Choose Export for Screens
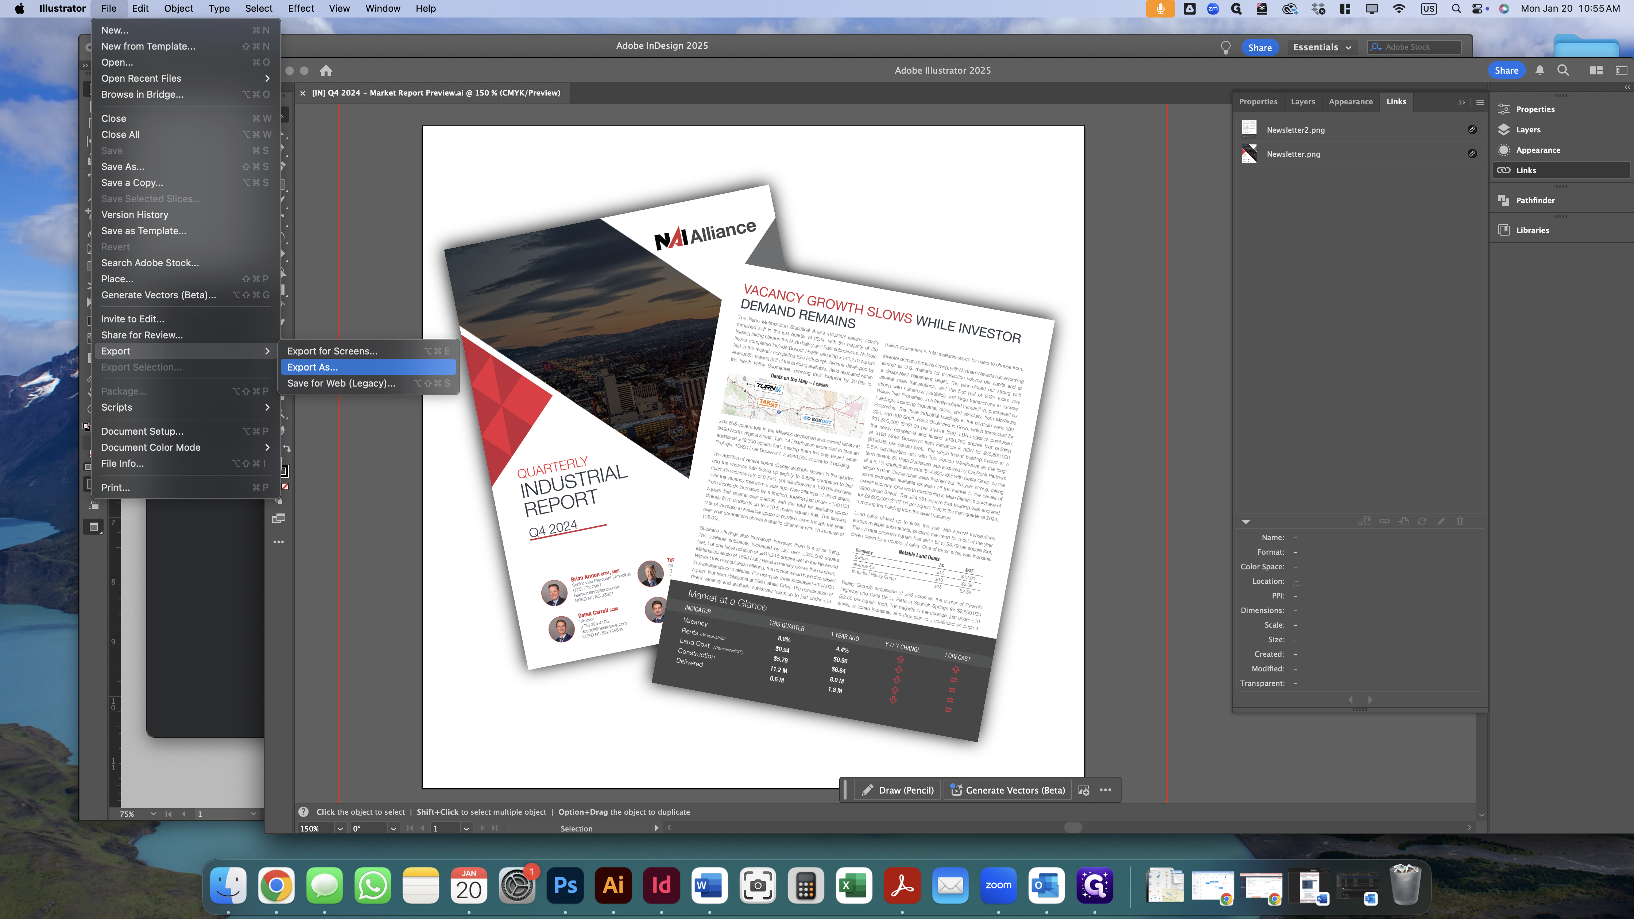This screenshot has height=919, width=1634. pos(368,351)
